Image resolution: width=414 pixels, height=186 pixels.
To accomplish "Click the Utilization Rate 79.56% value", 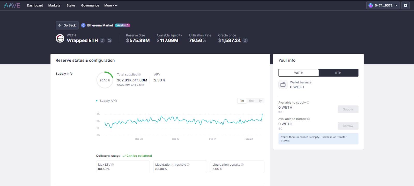I will (x=197, y=40).
